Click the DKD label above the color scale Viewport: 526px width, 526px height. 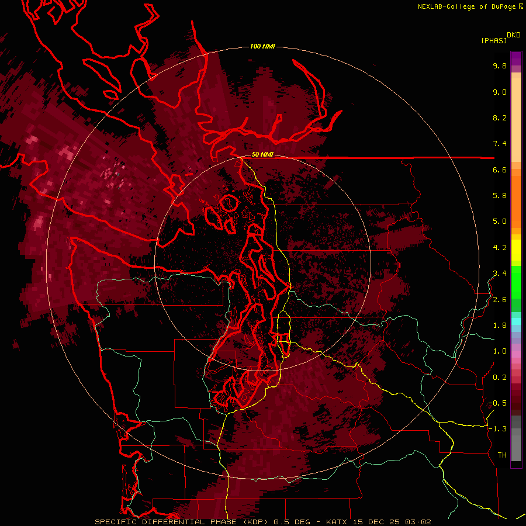click(514, 35)
